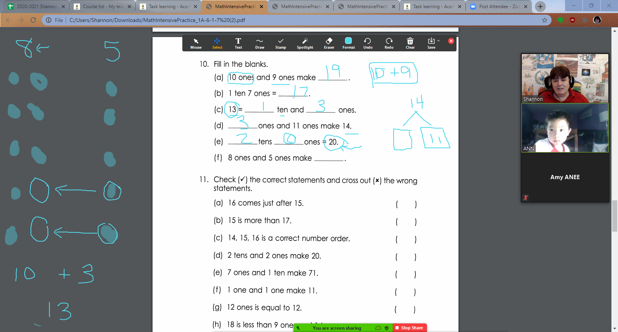Select the Mouse annotation tool
Viewport: 618px width, 332px height.
click(x=196, y=44)
